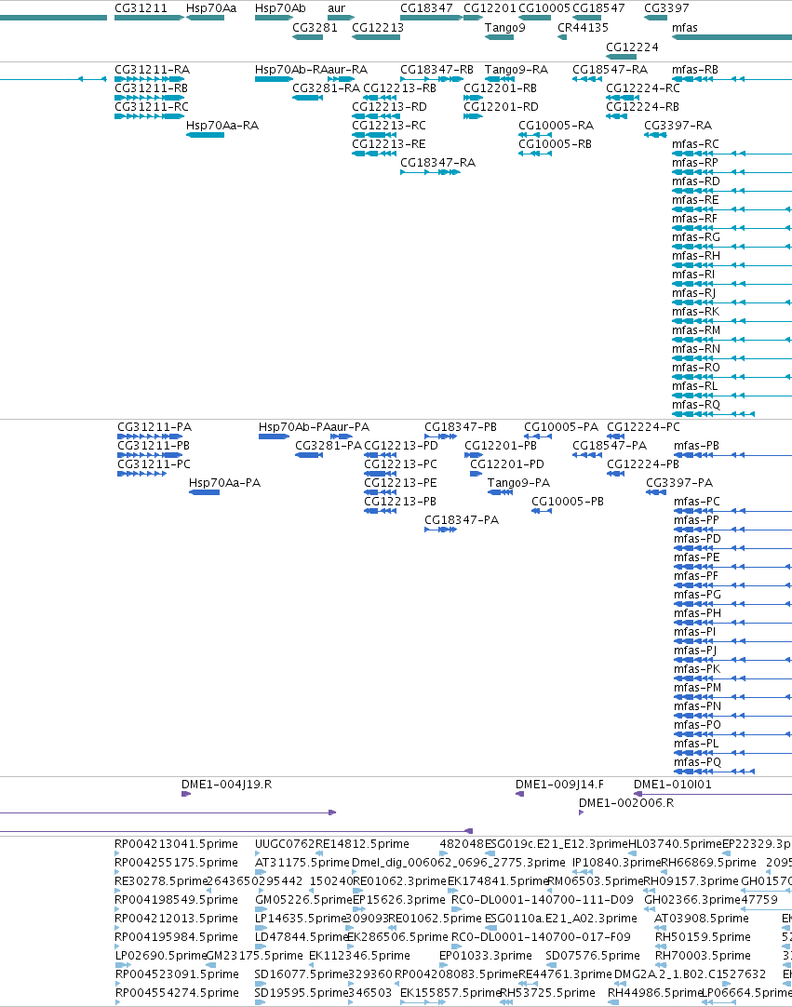
Task: Click the CG18547 gene bar
Action: 586,18
